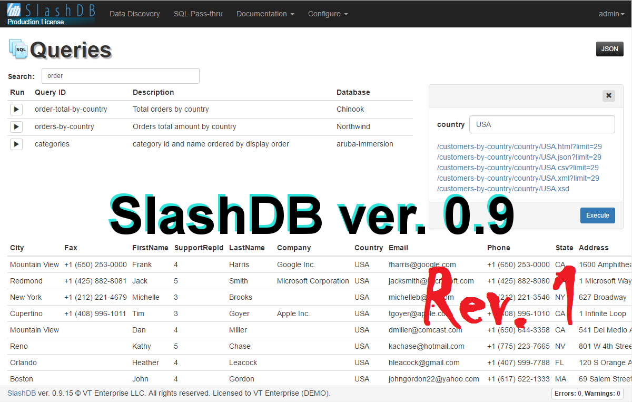Close the country parameter panel
This screenshot has height=402, width=632.
(x=609, y=95)
